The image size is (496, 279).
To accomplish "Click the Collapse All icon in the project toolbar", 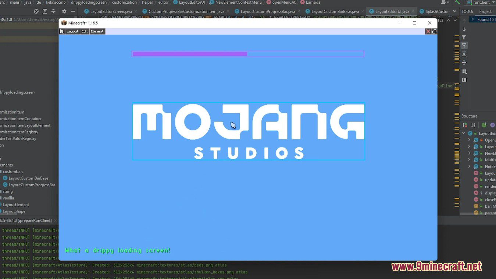I will (54, 11).
